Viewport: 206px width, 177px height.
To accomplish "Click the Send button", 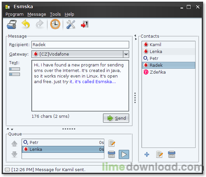I will (x=116, y=118).
